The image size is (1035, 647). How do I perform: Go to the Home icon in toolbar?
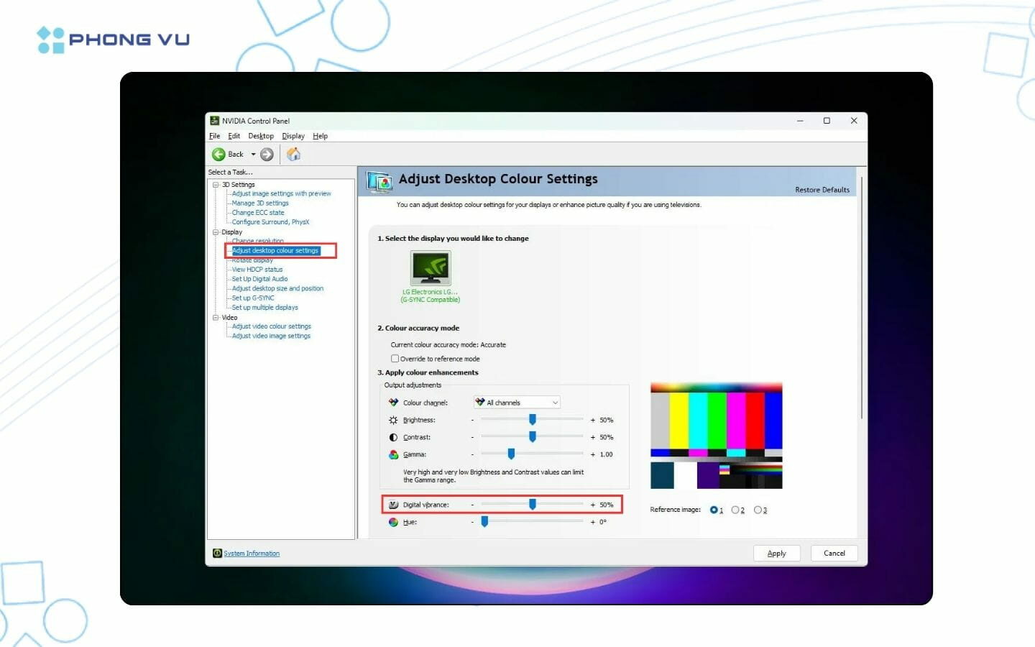click(x=293, y=154)
